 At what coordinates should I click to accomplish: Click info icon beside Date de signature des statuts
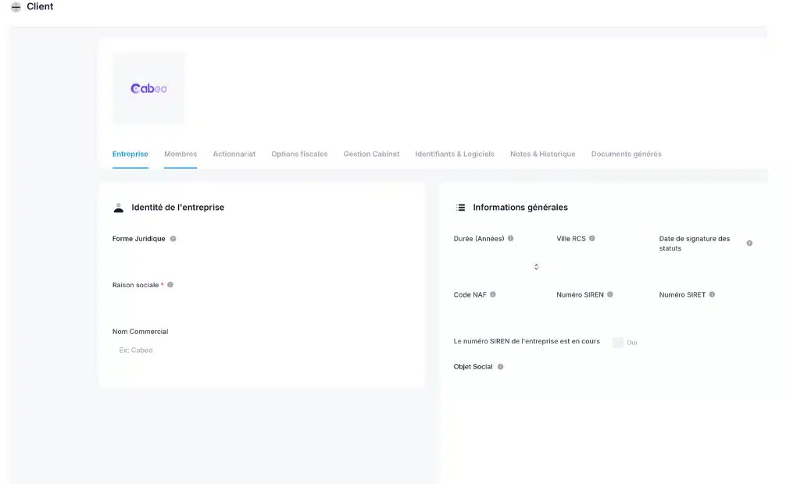(x=749, y=244)
